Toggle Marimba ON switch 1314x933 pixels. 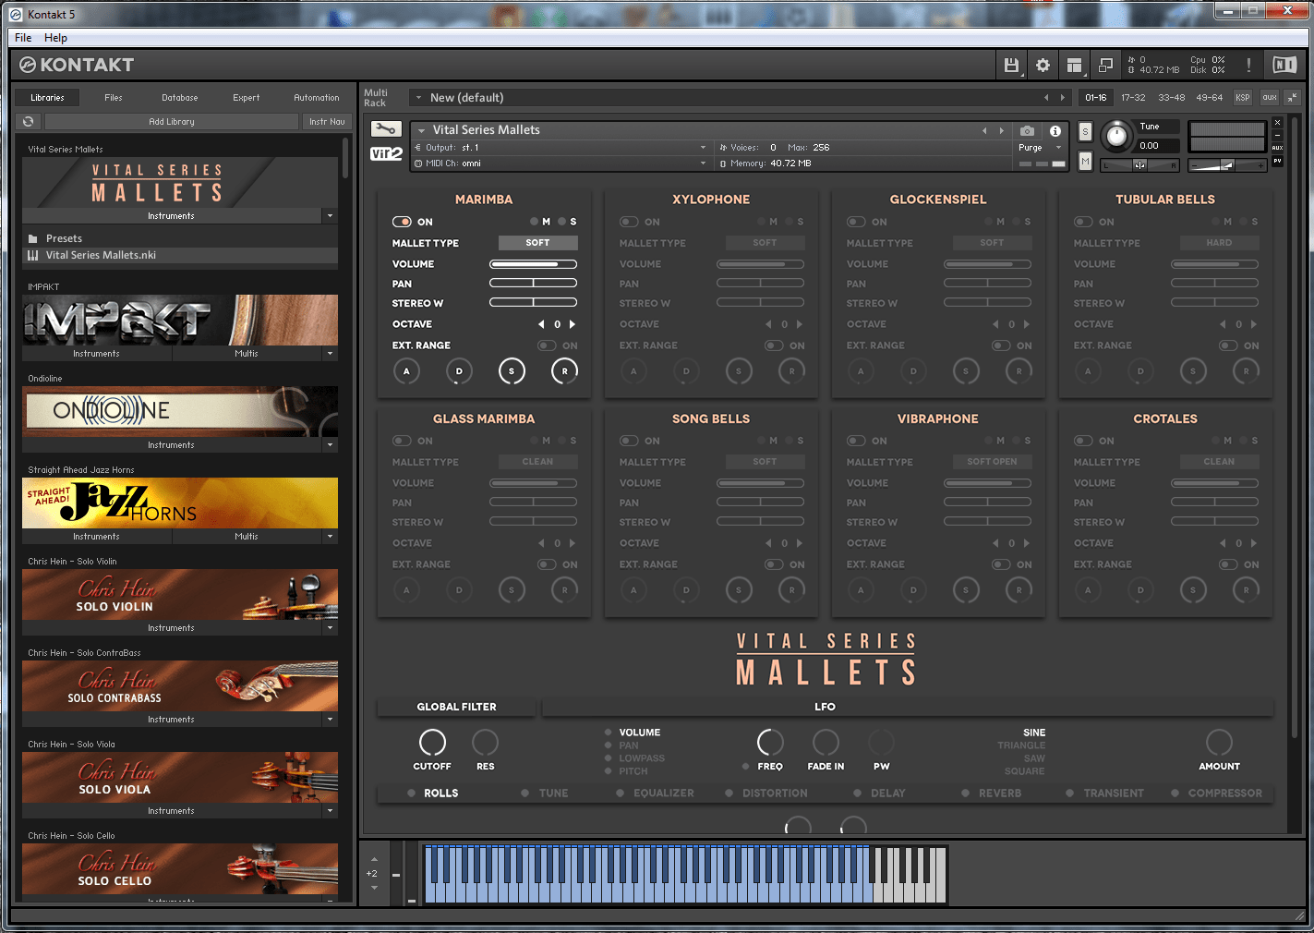[x=402, y=222]
